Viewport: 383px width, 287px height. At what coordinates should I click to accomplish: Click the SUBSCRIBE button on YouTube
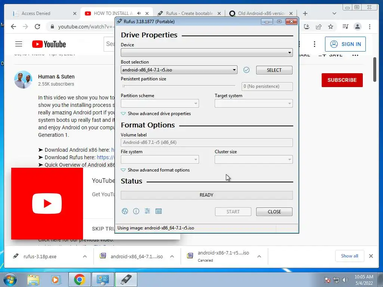coord(342,80)
